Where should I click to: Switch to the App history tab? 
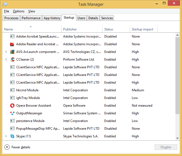(x=52, y=18)
